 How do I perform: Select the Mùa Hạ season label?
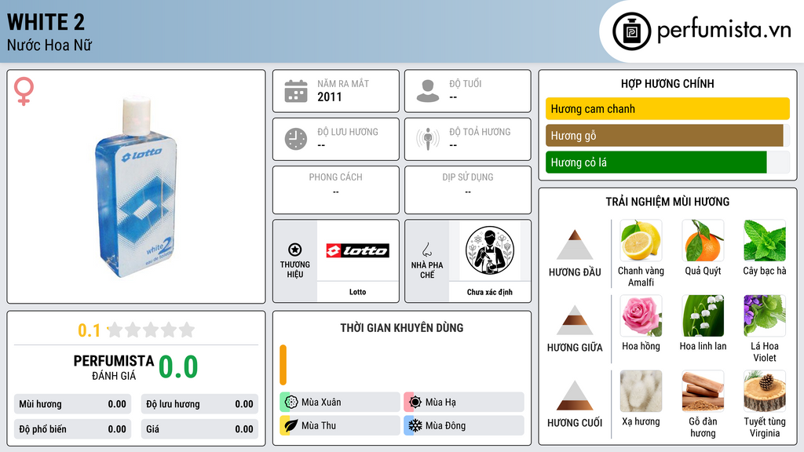(x=440, y=403)
